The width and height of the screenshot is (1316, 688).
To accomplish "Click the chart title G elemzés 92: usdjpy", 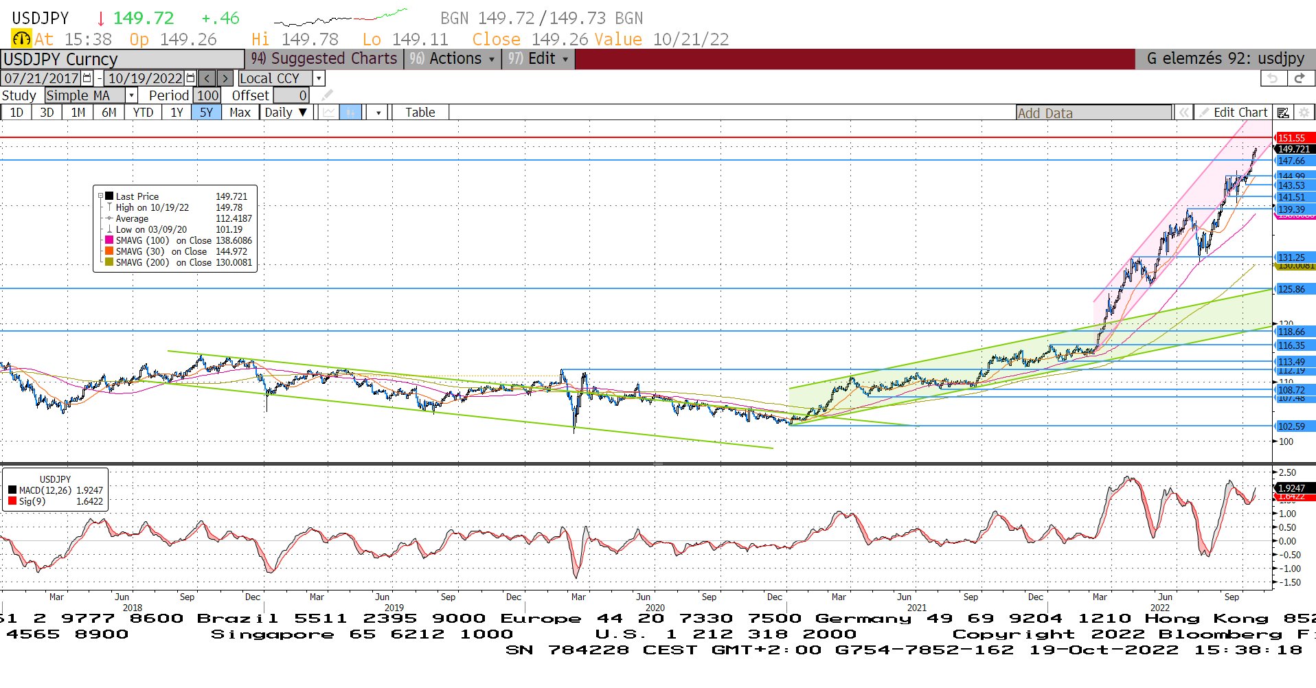I will point(1225,59).
